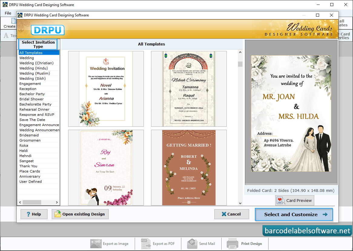
Task: Click the invitation list scroll right arrow
Action: tap(57, 202)
